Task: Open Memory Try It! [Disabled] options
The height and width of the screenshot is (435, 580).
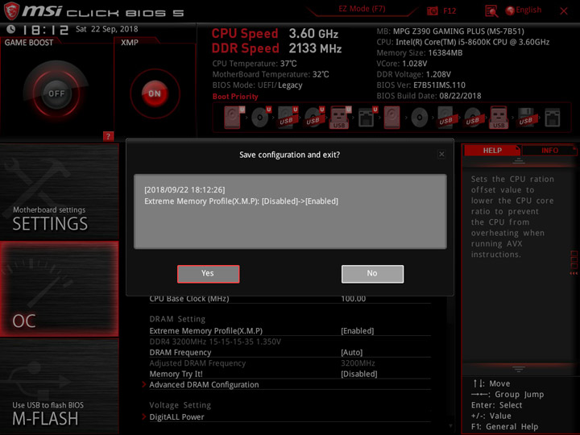Action: click(358, 374)
